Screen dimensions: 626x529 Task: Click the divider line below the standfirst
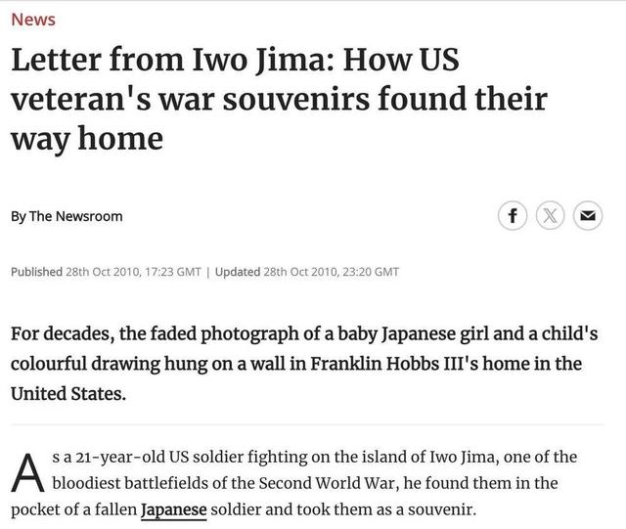(x=307, y=424)
